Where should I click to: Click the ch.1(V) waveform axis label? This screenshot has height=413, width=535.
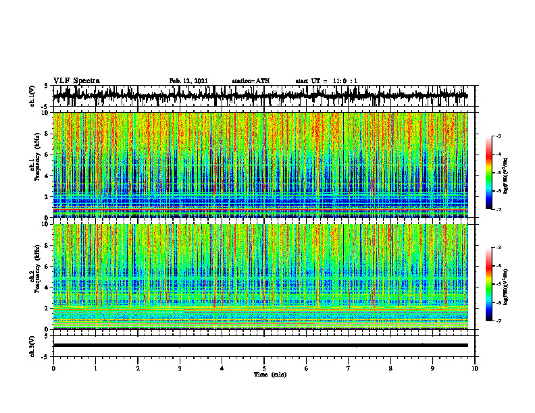click(32, 96)
